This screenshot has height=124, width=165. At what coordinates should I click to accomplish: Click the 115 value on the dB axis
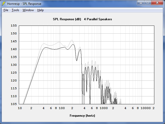pos(14,88)
